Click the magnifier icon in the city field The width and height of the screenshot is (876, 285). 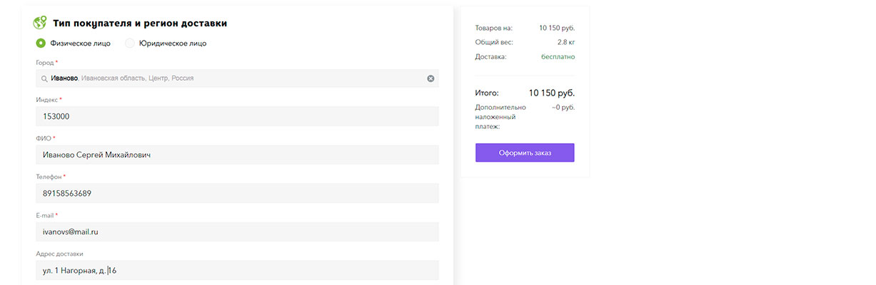tap(44, 78)
